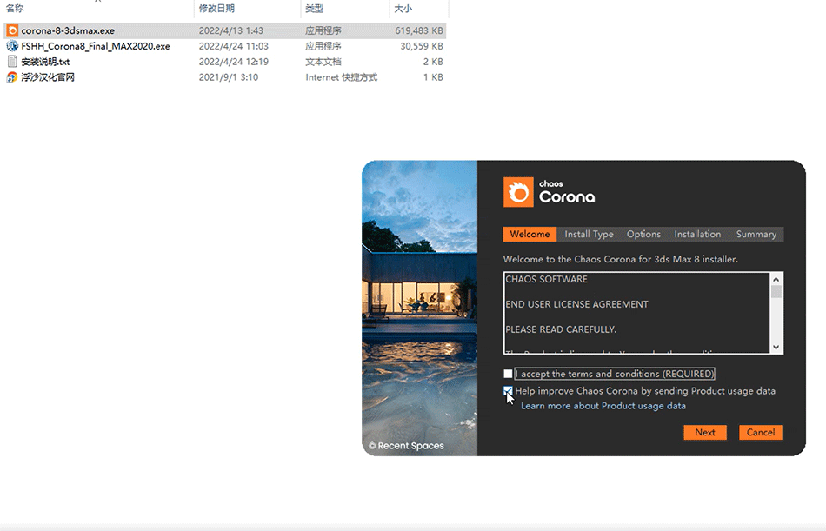Click the license agreement scrollbar thumb
This screenshot has width=826, height=531.
[x=776, y=292]
